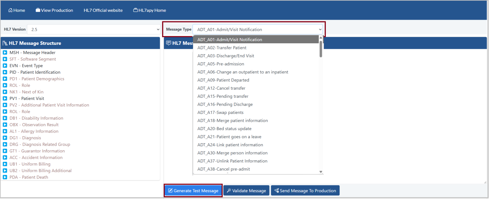Screen dimensions: 489x199
Task: Click the Validate Message wand icon
Action: [229, 191]
